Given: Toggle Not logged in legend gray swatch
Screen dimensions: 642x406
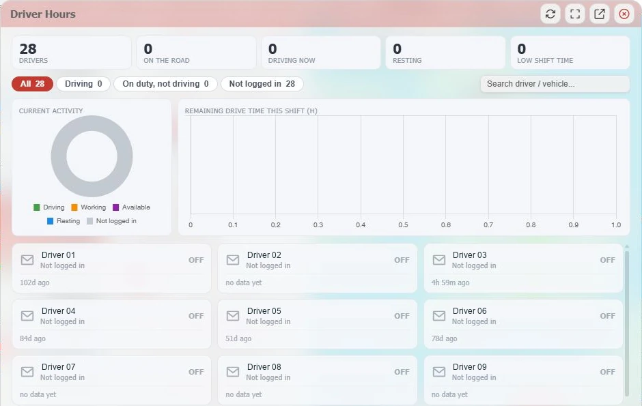Looking at the screenshot, I should pos(89,221).
